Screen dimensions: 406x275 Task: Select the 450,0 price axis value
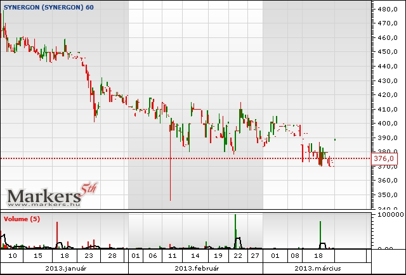[x=388, y=52]
